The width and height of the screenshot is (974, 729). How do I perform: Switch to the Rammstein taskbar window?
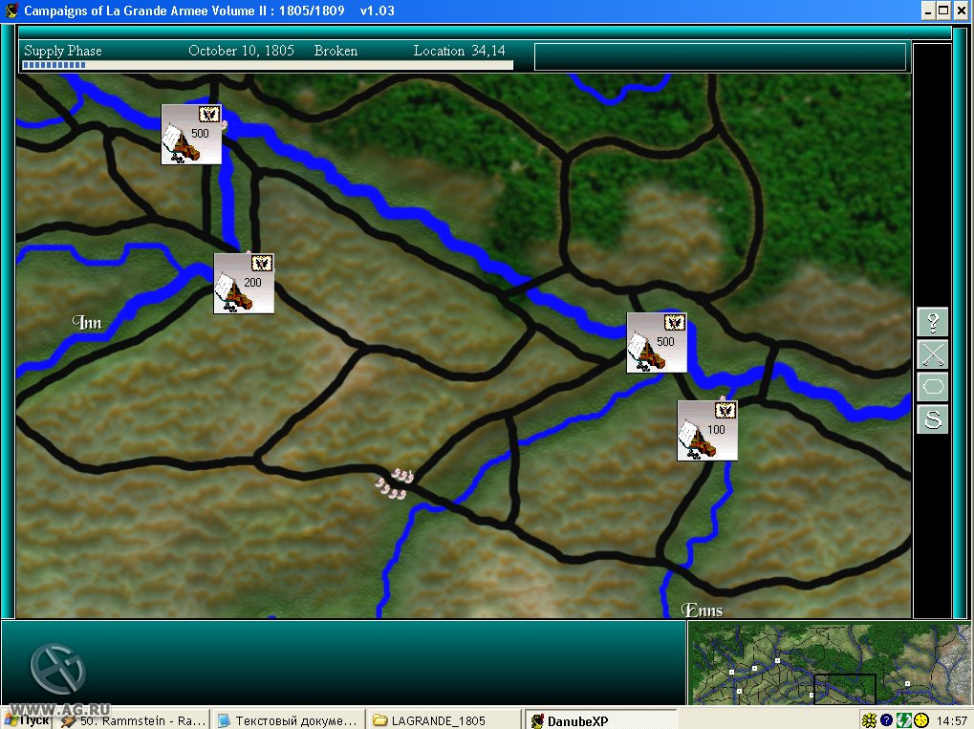pos(133,720)
